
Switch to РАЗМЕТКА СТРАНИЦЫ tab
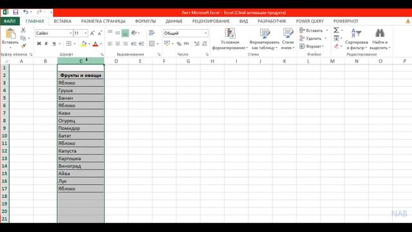coord(103,21)
